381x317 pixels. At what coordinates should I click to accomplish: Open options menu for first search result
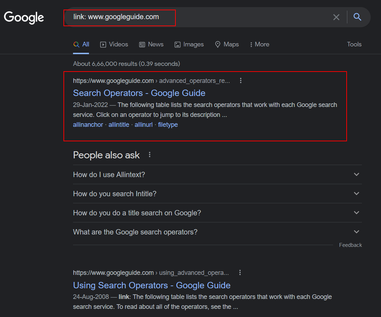click(241, 80)
